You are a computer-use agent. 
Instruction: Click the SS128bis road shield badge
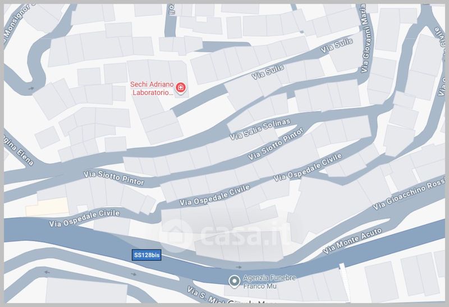pos(146,255)
